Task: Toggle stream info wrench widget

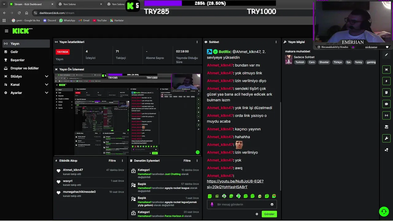Action: [x=387, y=138]
